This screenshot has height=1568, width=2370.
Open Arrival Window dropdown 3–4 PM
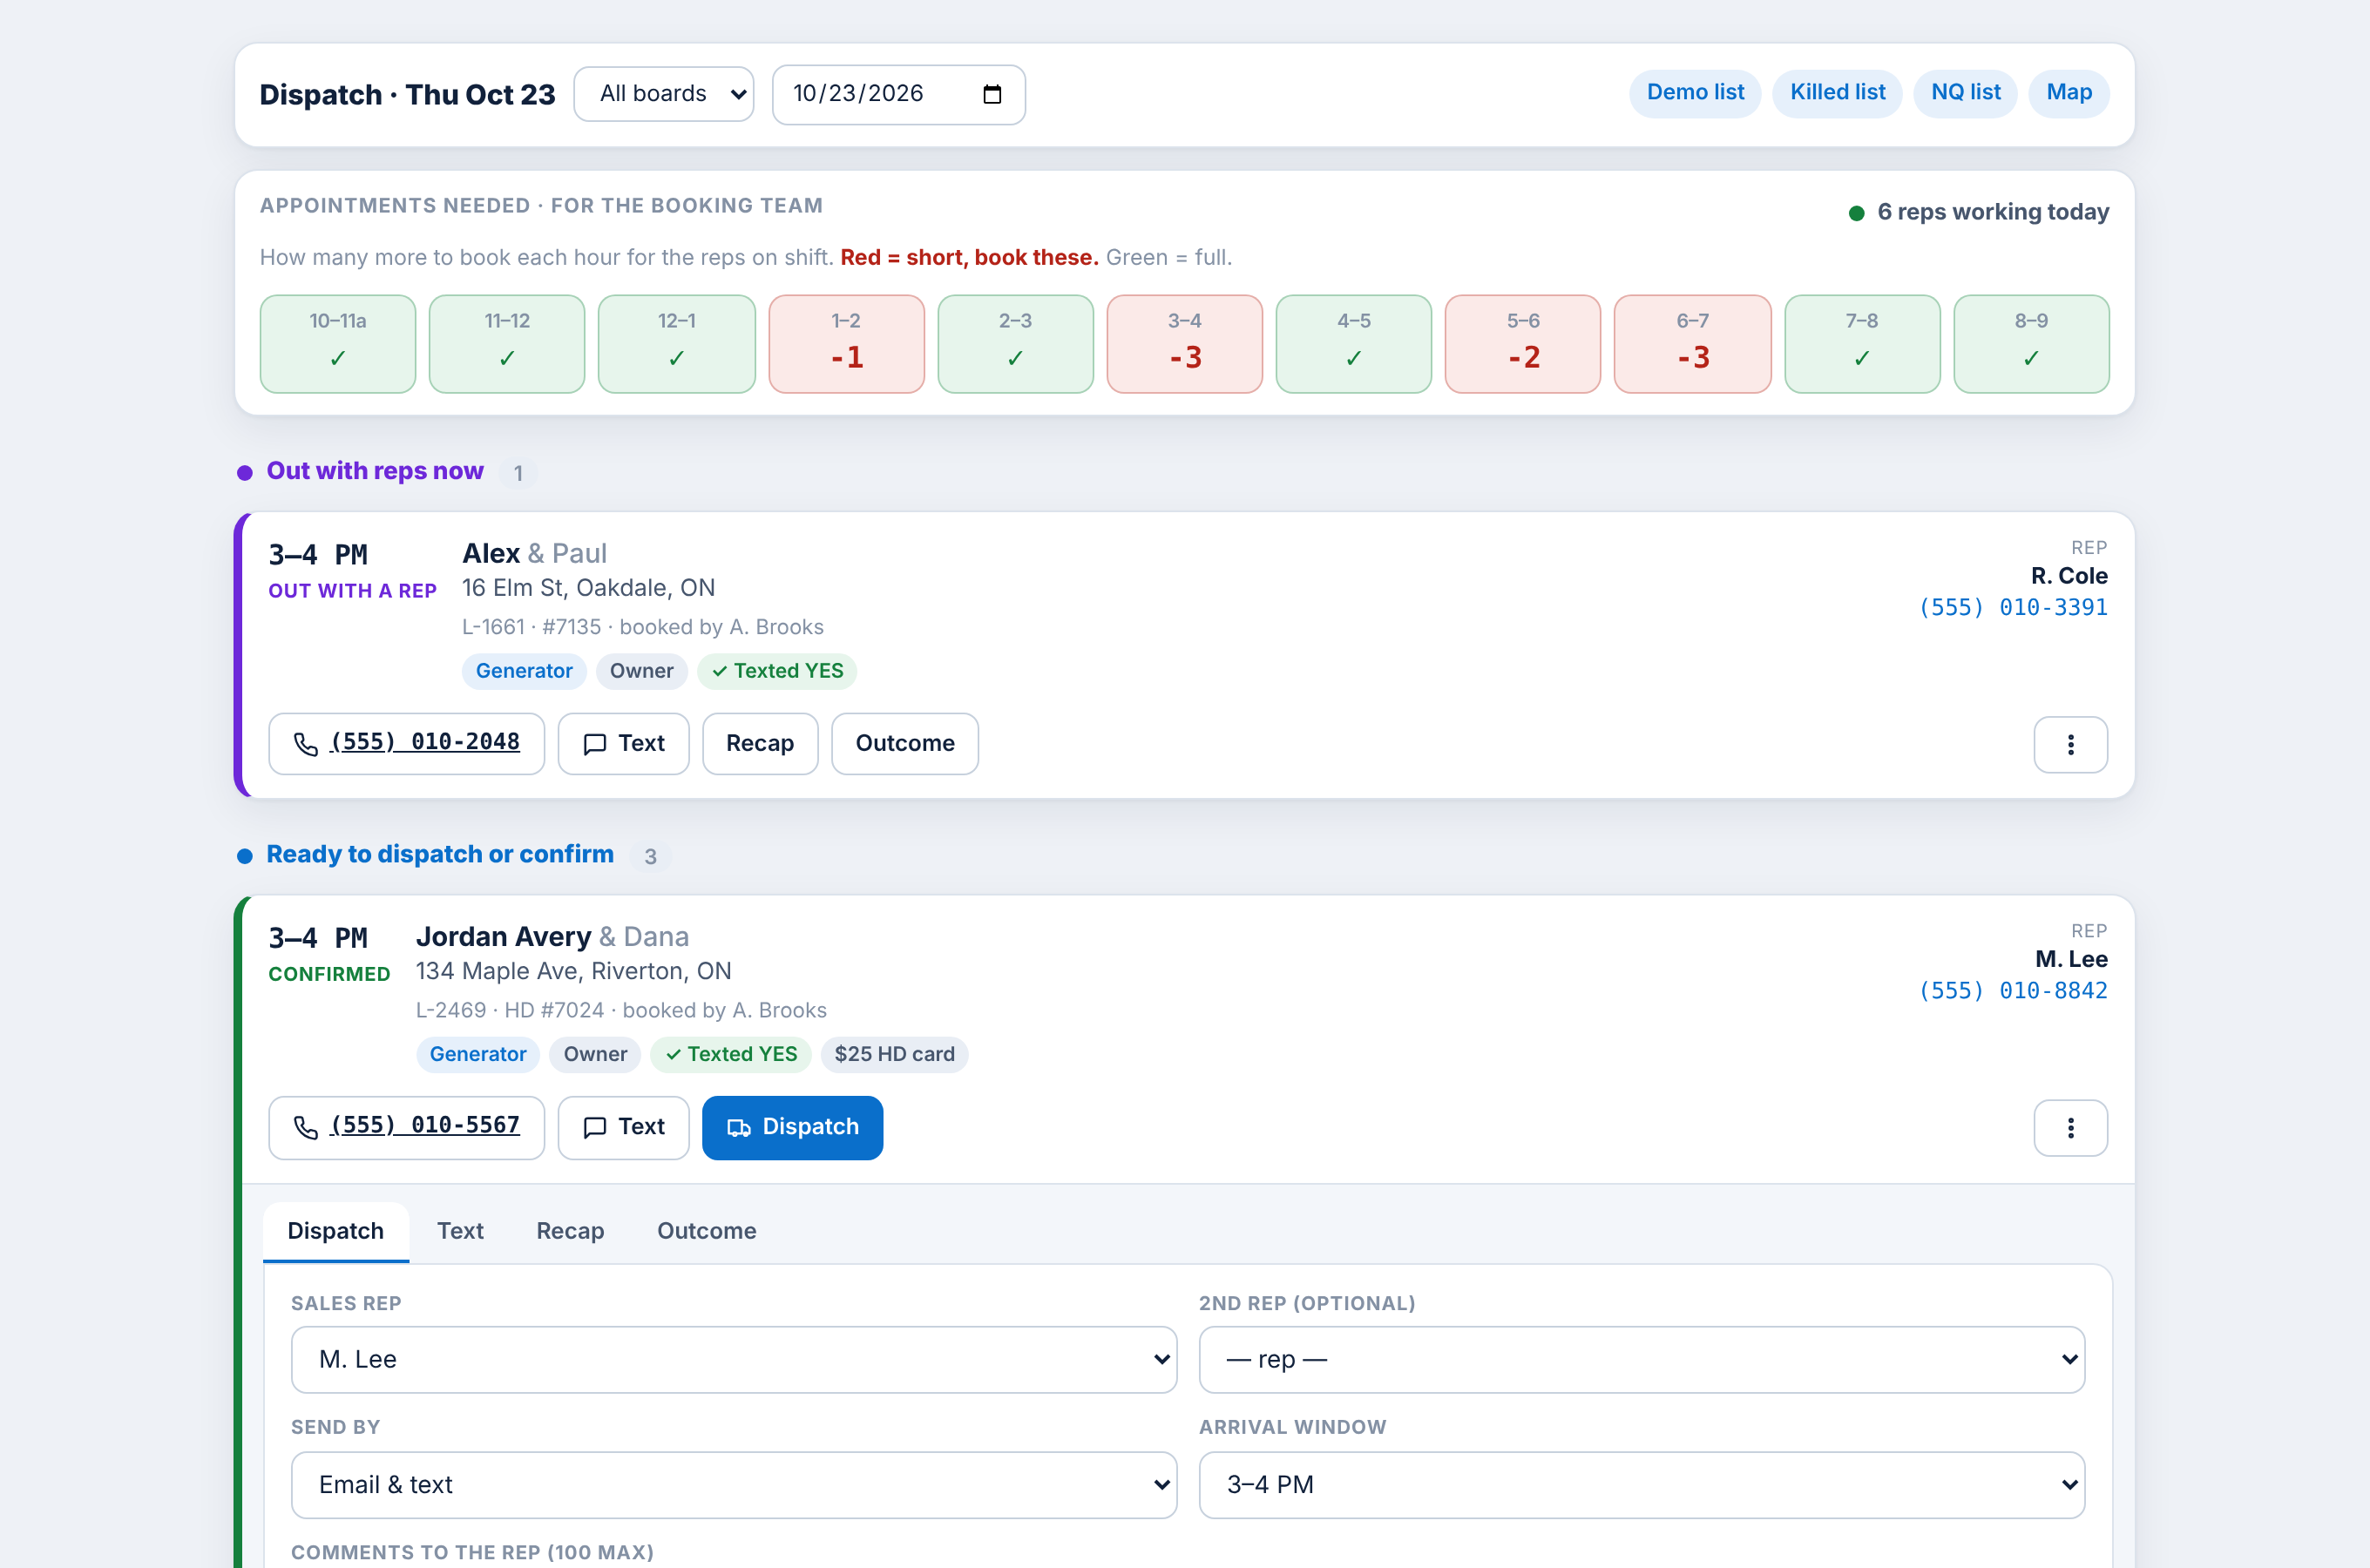point(1641,1484)
